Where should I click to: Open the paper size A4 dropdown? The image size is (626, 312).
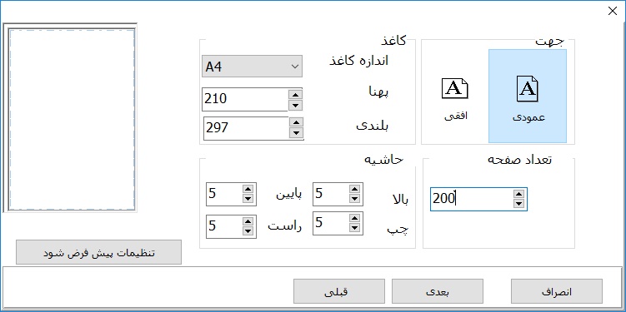pyautogui.click(x=252, y=67)
